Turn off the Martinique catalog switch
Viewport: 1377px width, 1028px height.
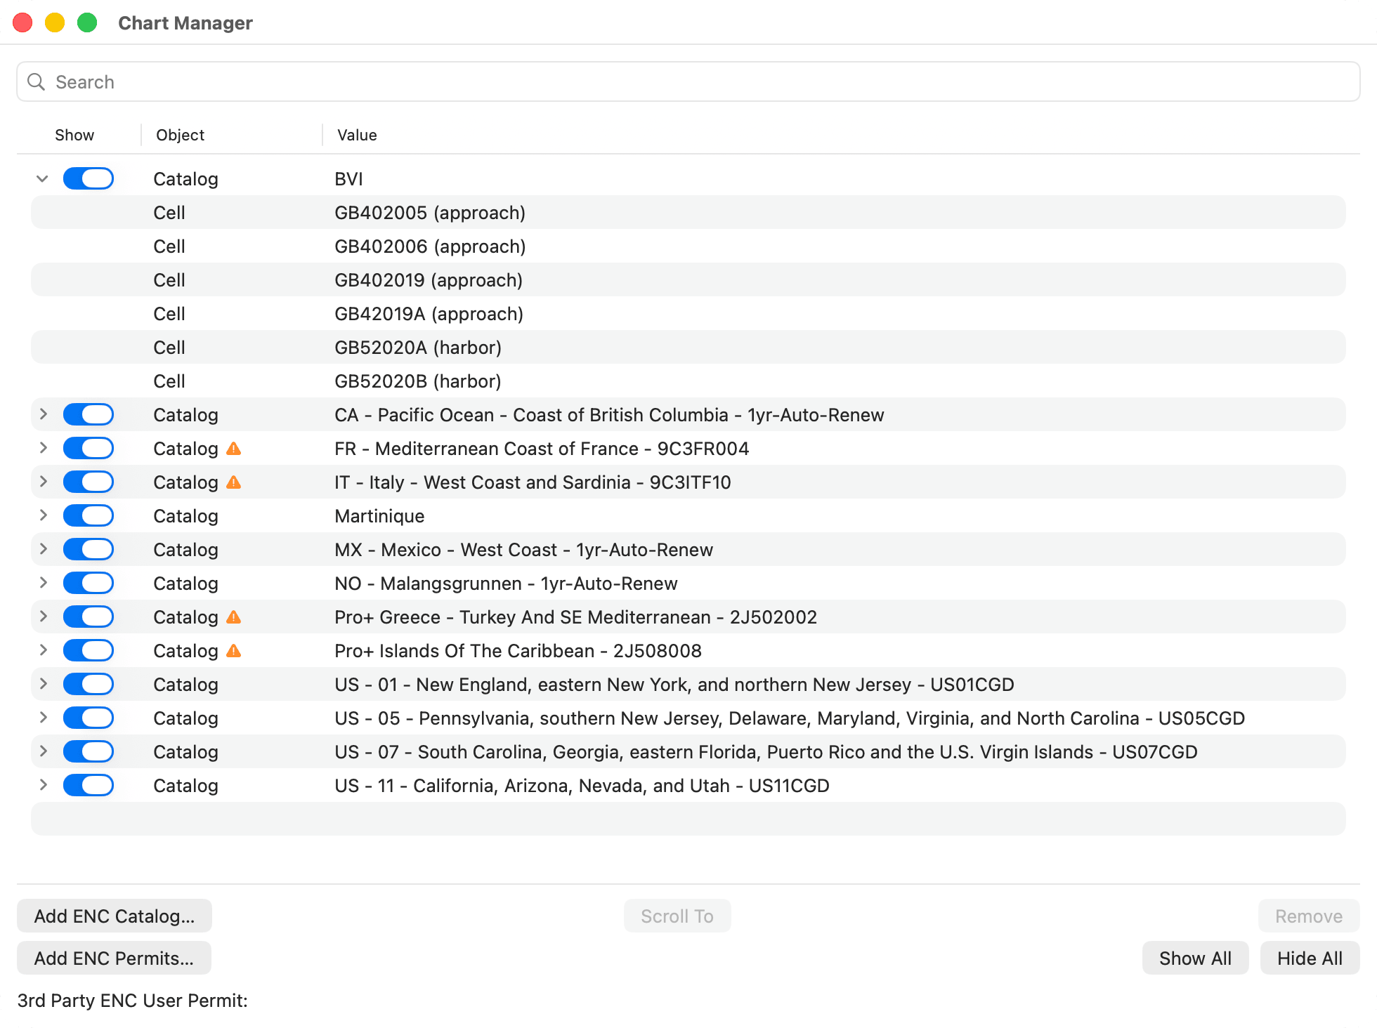pos(89,515)
